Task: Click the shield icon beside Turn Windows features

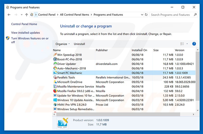Action: click(x=8, y=38)
